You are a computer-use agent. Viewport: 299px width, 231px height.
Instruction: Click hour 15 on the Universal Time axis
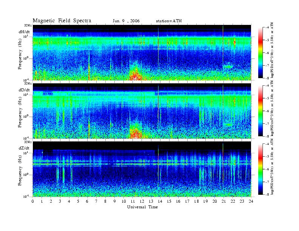point(169,201)
